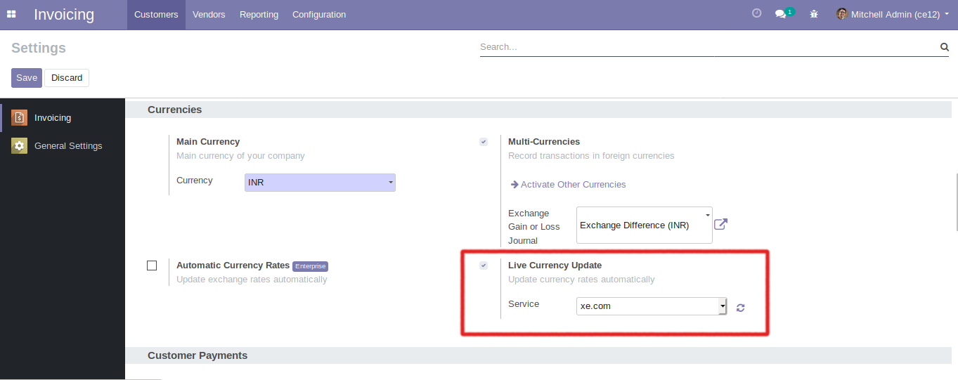Image resolution: width=958 pixels, height=380 pixels.
Task: Open the Configuration menu
Action: click(x=319, y=15)
